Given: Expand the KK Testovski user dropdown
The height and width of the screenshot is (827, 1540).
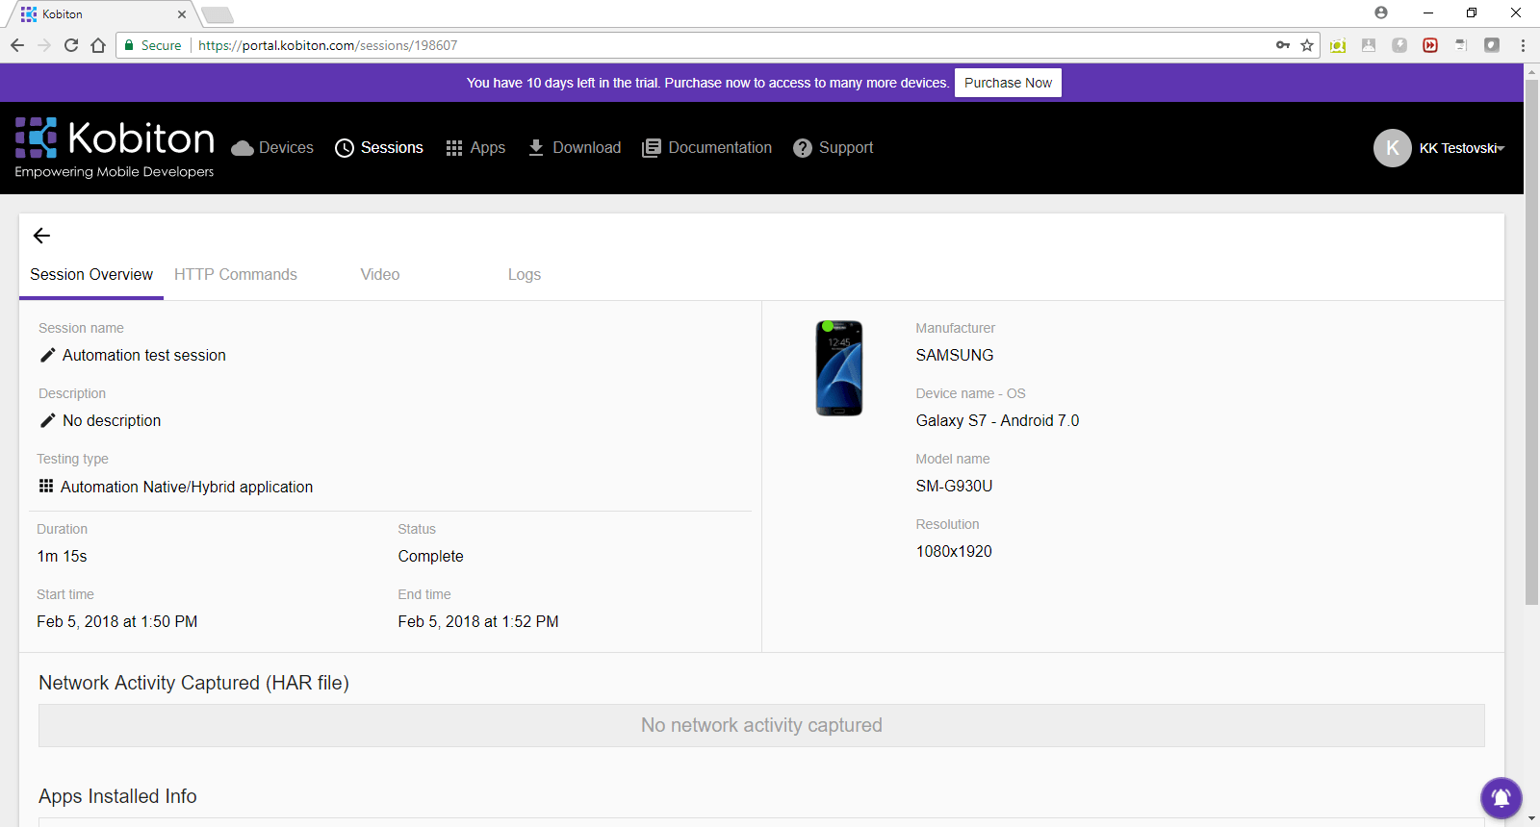Looking at the screenshot, I should [x=1462, y=148].
